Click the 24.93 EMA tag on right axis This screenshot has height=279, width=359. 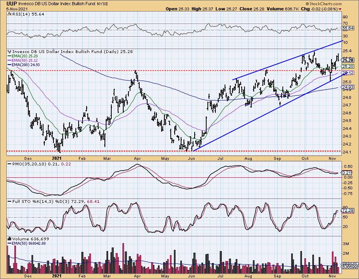348,87
